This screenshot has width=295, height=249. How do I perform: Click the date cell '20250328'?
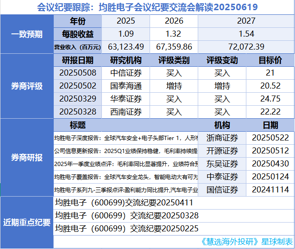[77, 112]
